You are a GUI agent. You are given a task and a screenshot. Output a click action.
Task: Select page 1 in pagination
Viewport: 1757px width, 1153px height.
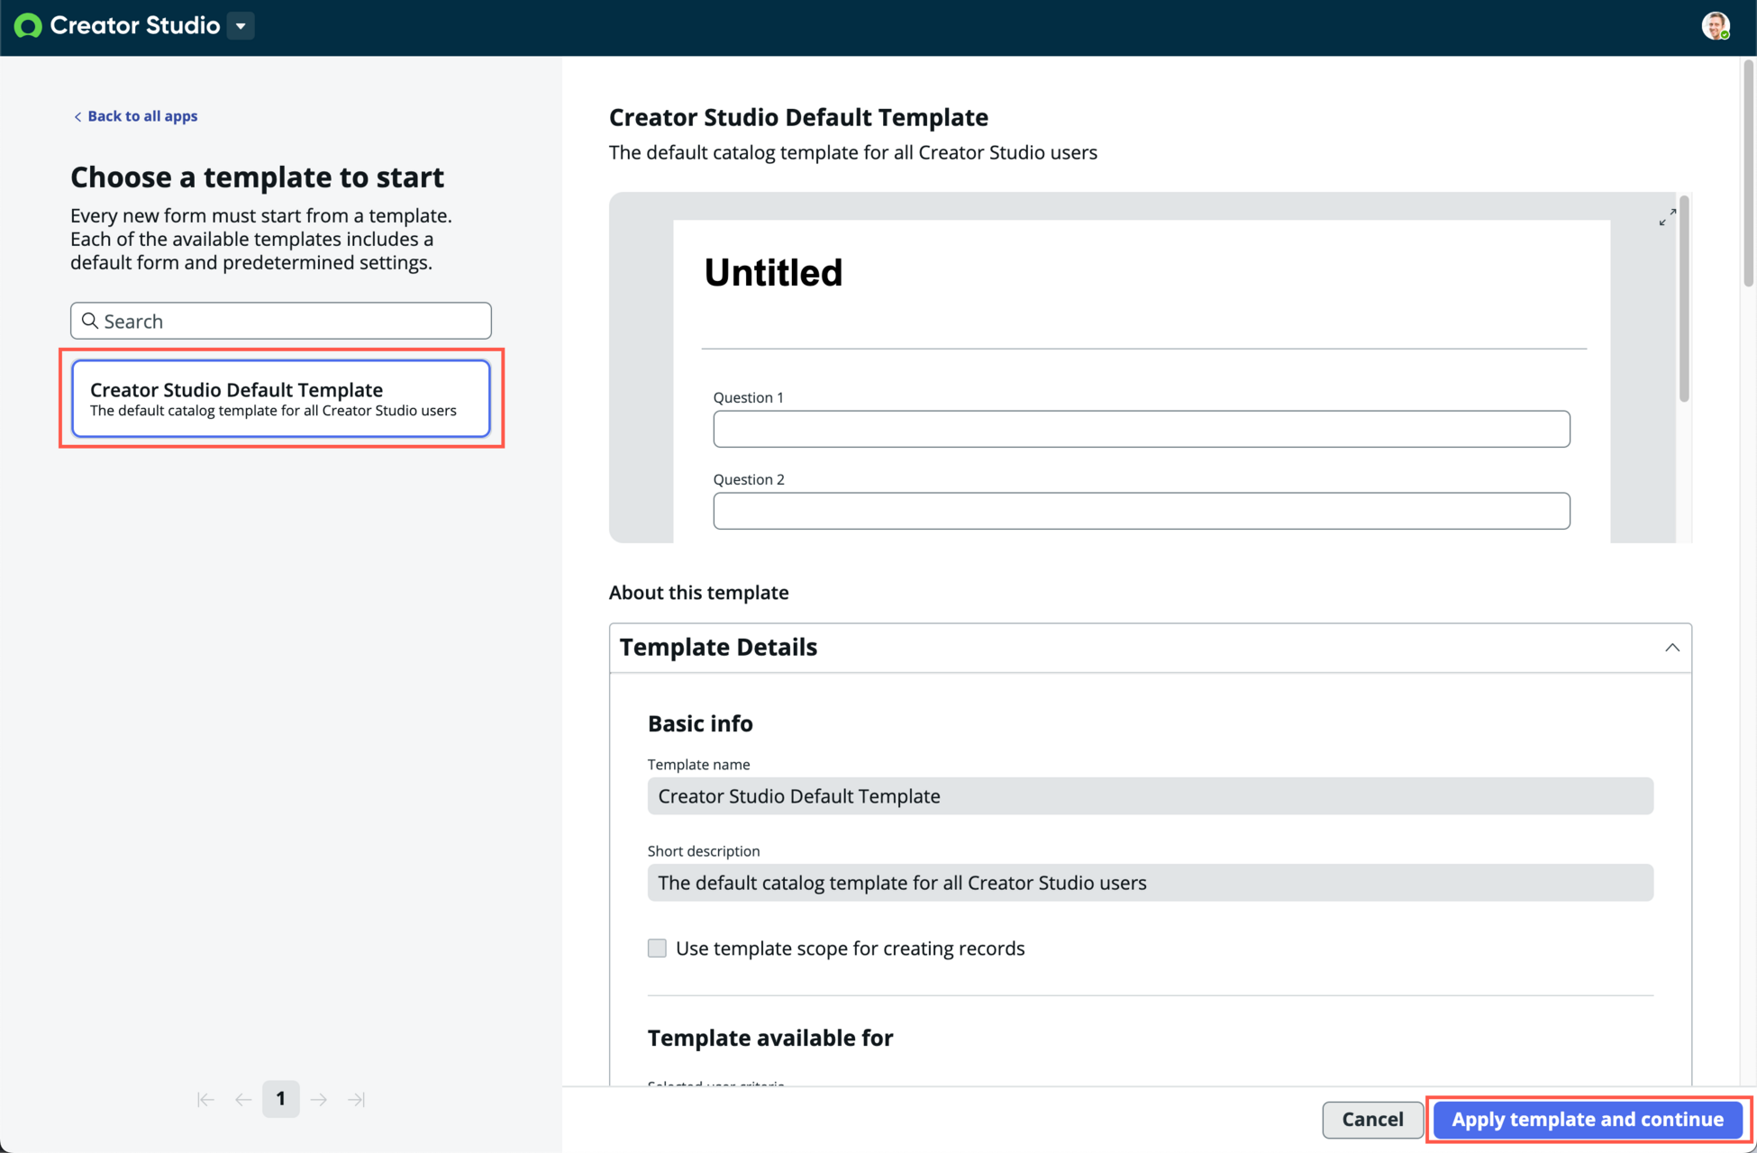[x=281, y=1099]
